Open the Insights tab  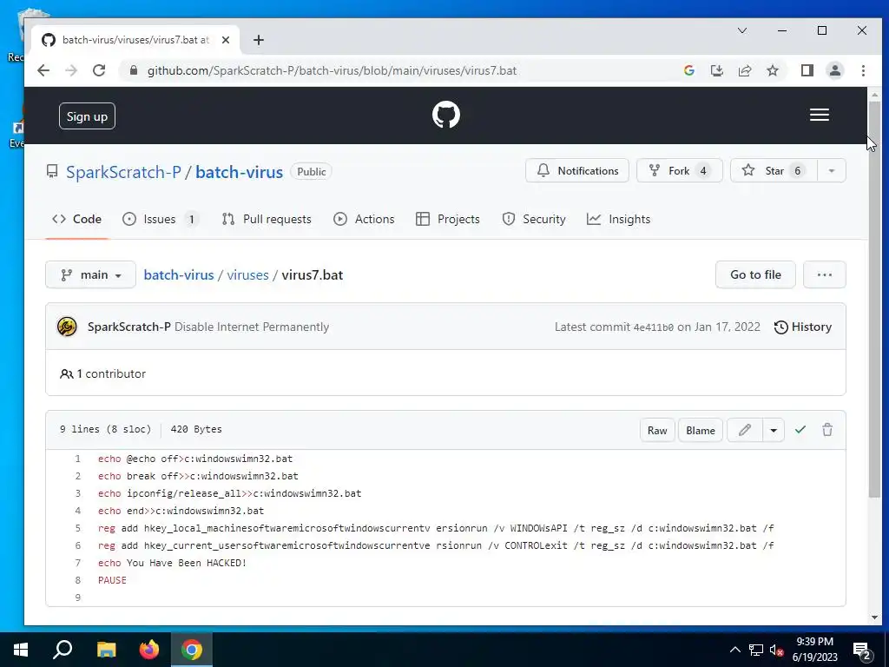click(618, 219)
